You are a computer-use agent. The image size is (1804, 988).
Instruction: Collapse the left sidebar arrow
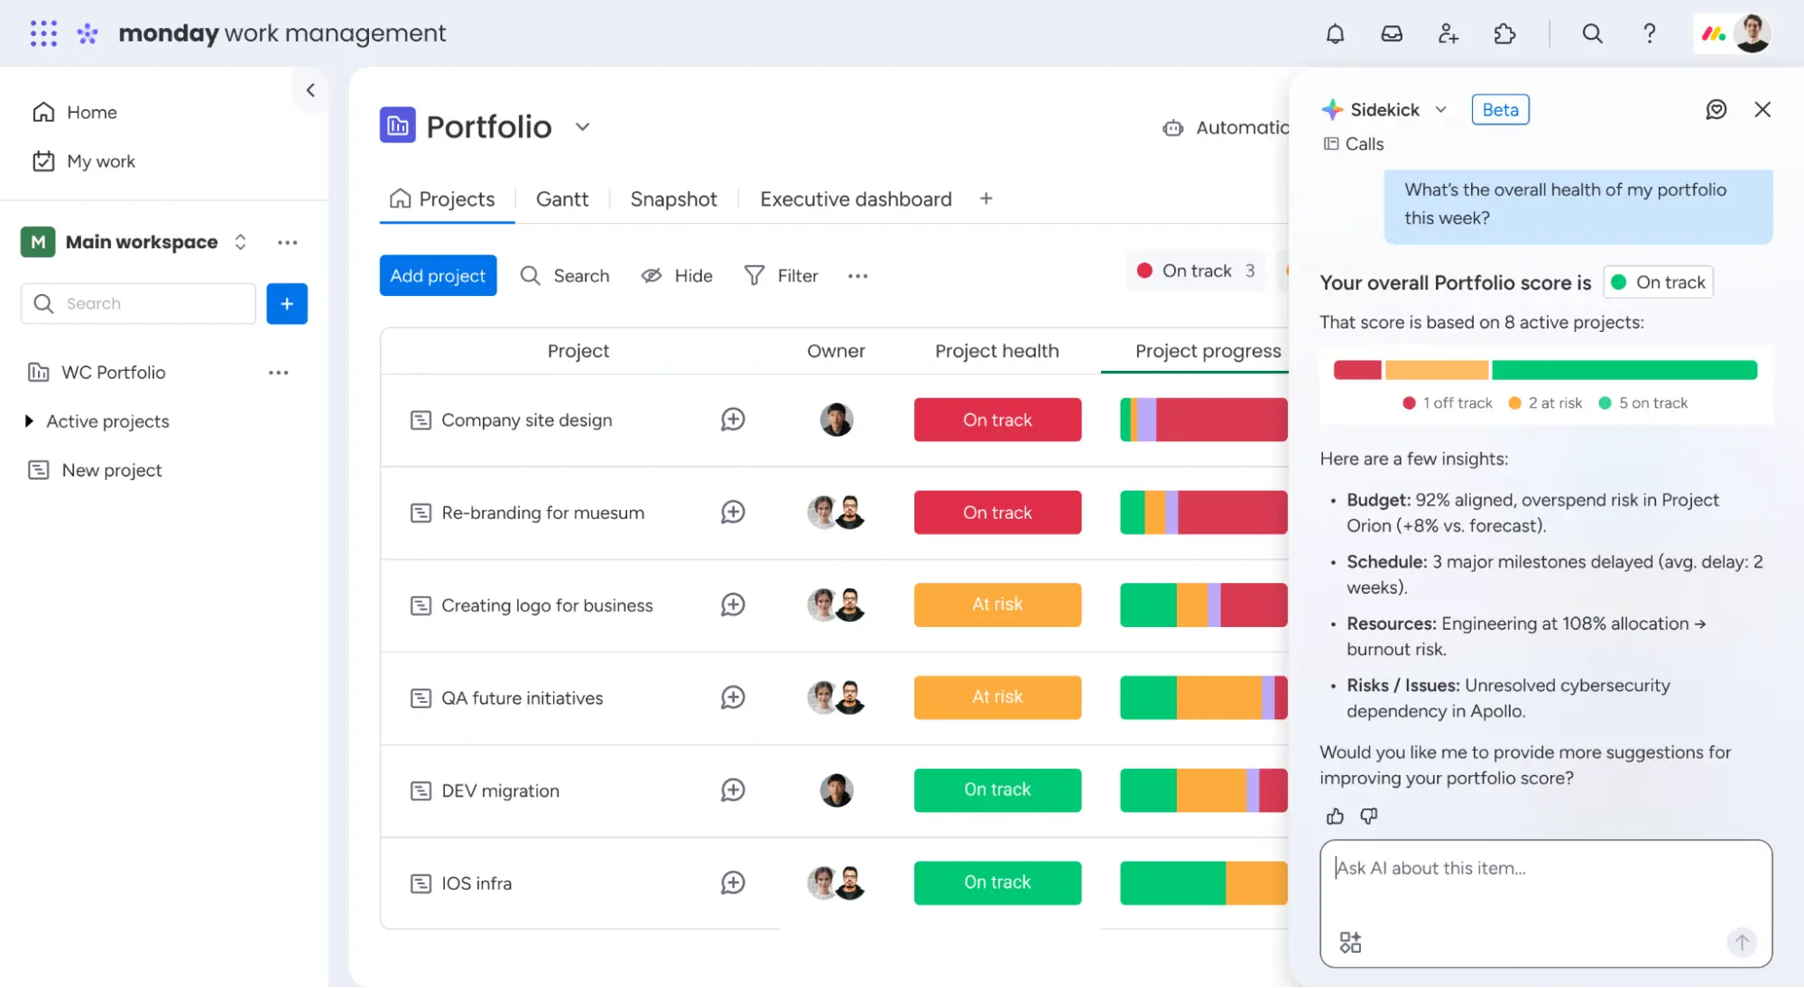pyautogui.click(x=310, y=90)
